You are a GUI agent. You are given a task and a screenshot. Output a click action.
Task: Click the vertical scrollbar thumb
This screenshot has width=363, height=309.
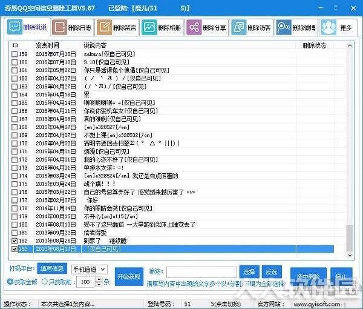click(x=350, y=238)
